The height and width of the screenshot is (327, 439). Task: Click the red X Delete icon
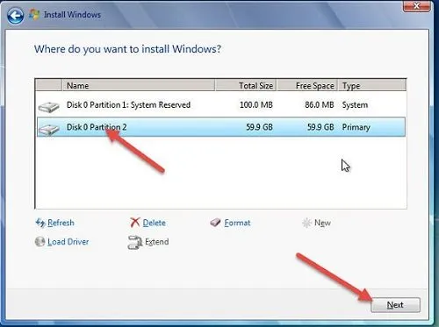click(135, 223)
